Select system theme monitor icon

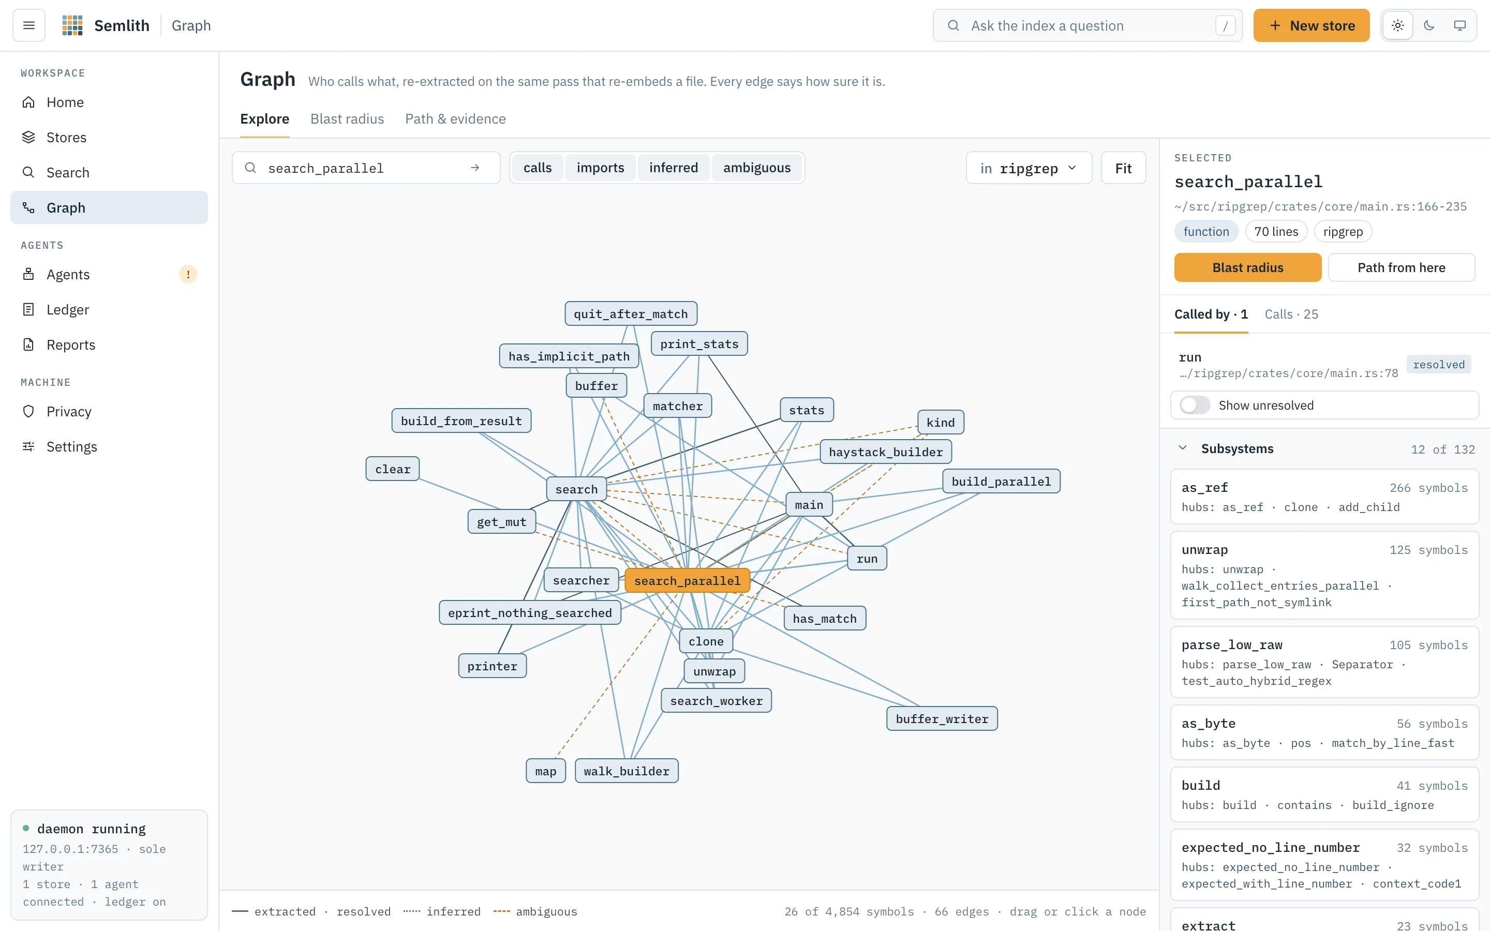click(1460, 25)
